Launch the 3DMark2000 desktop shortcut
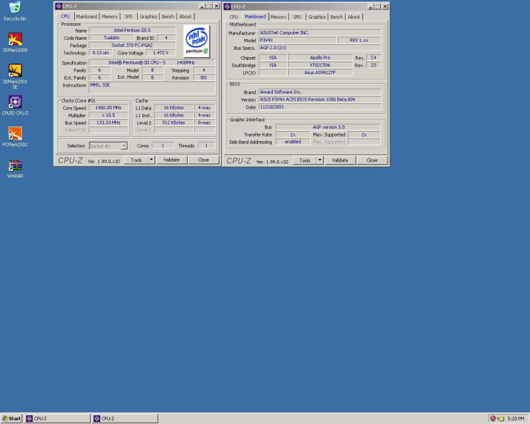The height and width of the screenshot is (424, 530). click(x=15, y=38)
